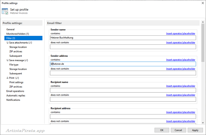Click the save icon beside Save message
206x135 pixels.
7,60
